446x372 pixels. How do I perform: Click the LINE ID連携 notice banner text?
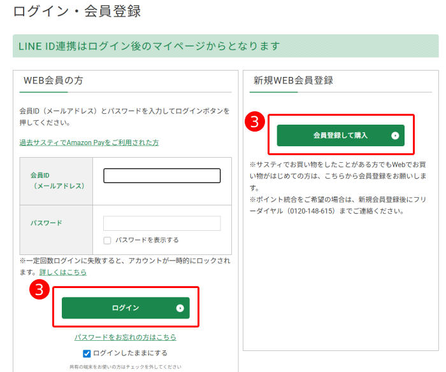tap(149, 46)
